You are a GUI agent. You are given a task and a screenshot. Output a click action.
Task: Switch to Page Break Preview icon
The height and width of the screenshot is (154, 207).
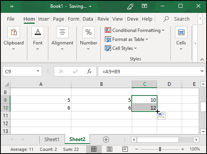tap(125, 149)
